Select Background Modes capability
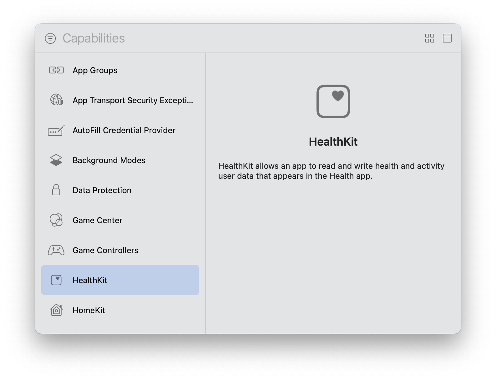Screen dimensions: 496x380 pos(109,160)
